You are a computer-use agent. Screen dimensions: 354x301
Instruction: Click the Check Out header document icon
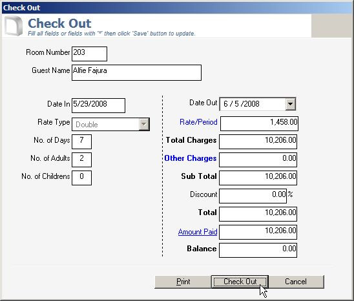click(14, 26)
